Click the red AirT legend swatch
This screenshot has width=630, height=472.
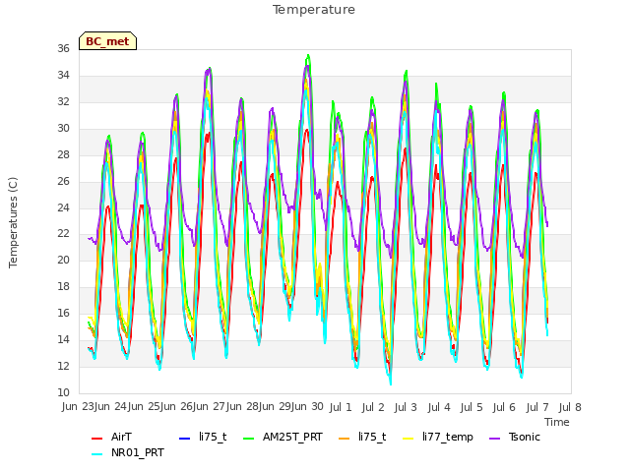pos(96,439)
